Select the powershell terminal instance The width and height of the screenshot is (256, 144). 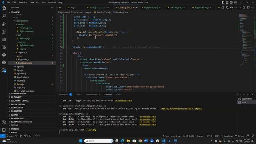tap(246, 99)
